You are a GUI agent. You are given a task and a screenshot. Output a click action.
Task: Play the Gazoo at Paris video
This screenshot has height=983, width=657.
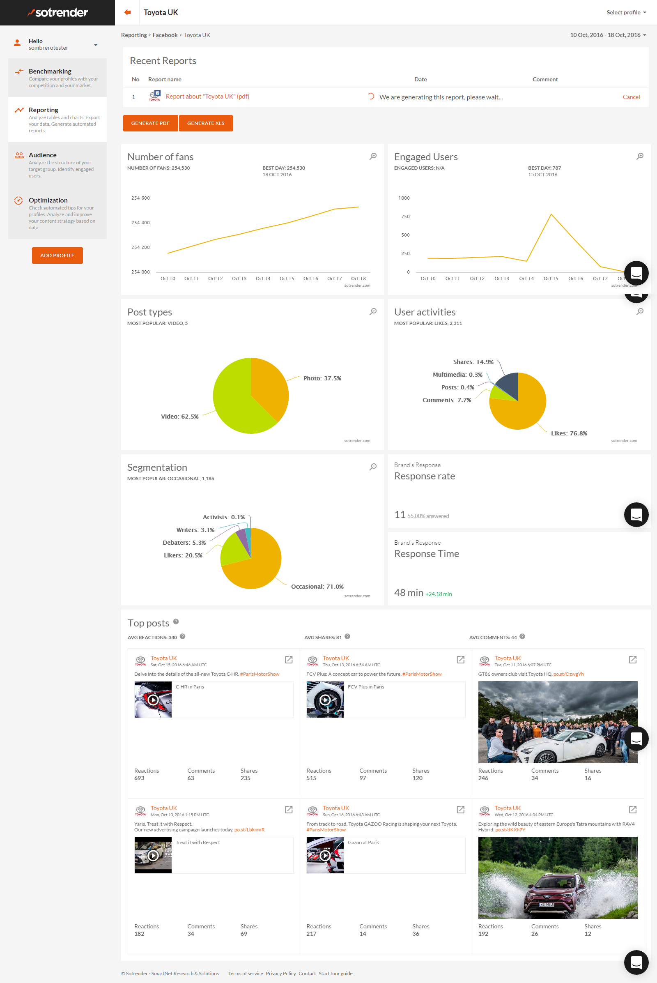pos(325,856)
